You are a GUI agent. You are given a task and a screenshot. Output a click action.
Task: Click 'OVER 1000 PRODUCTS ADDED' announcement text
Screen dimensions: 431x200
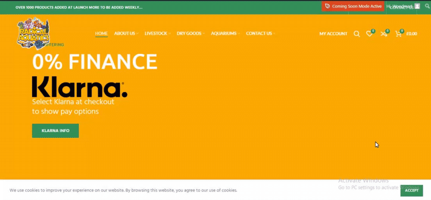(79, 7)
